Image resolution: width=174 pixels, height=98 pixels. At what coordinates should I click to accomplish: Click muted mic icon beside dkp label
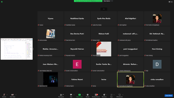pos(145,71)
